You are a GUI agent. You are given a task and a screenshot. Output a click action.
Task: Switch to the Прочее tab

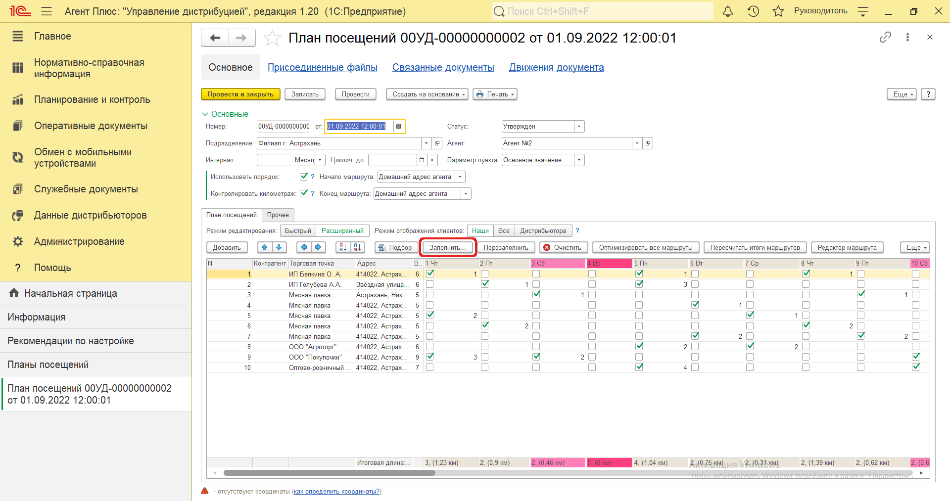(x=278, y=215)
